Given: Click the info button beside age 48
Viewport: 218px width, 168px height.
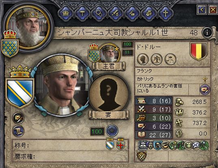Looking at the screenshot, I should coord(207,32).
